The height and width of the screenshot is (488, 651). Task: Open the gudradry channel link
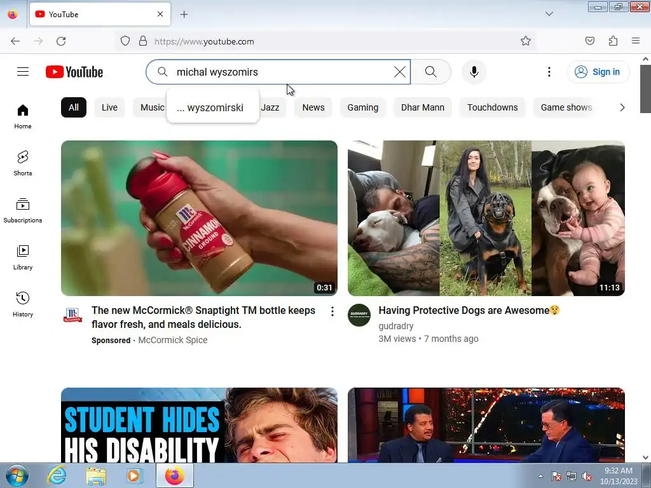pyautogui.click(x=396, y=326)
